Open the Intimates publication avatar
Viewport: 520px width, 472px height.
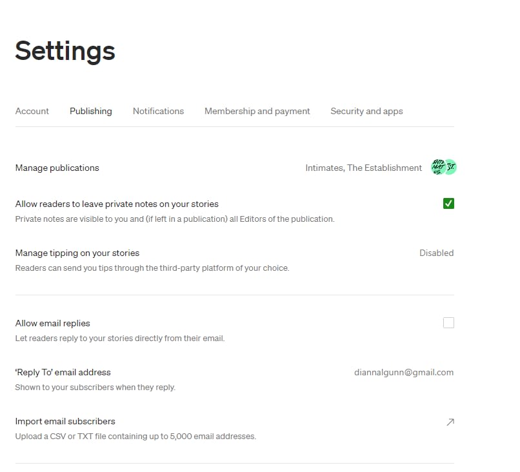pos(437,167)
